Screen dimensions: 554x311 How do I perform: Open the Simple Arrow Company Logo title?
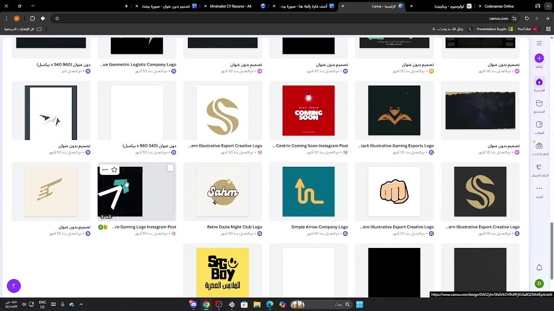pyautogui.click(x=319, y=227)
